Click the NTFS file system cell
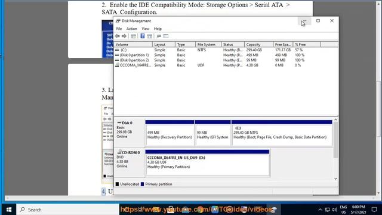382x215 pixels. pos(202,50)
